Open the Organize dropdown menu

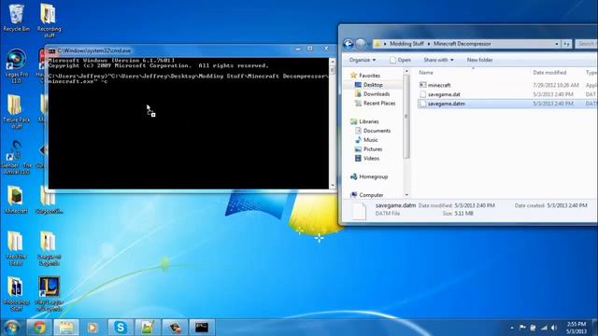pyautogui.click(x=363, y=60)
